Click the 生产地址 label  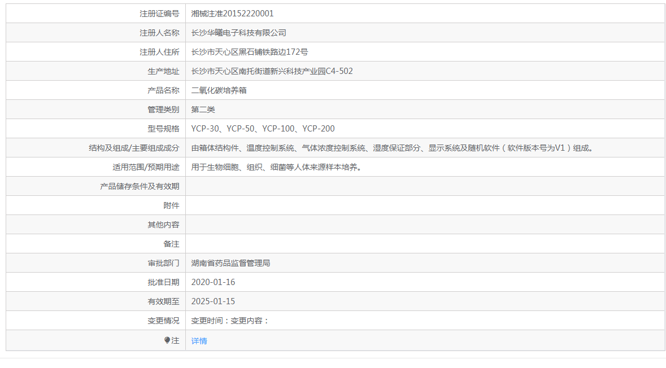coord(163,71)
